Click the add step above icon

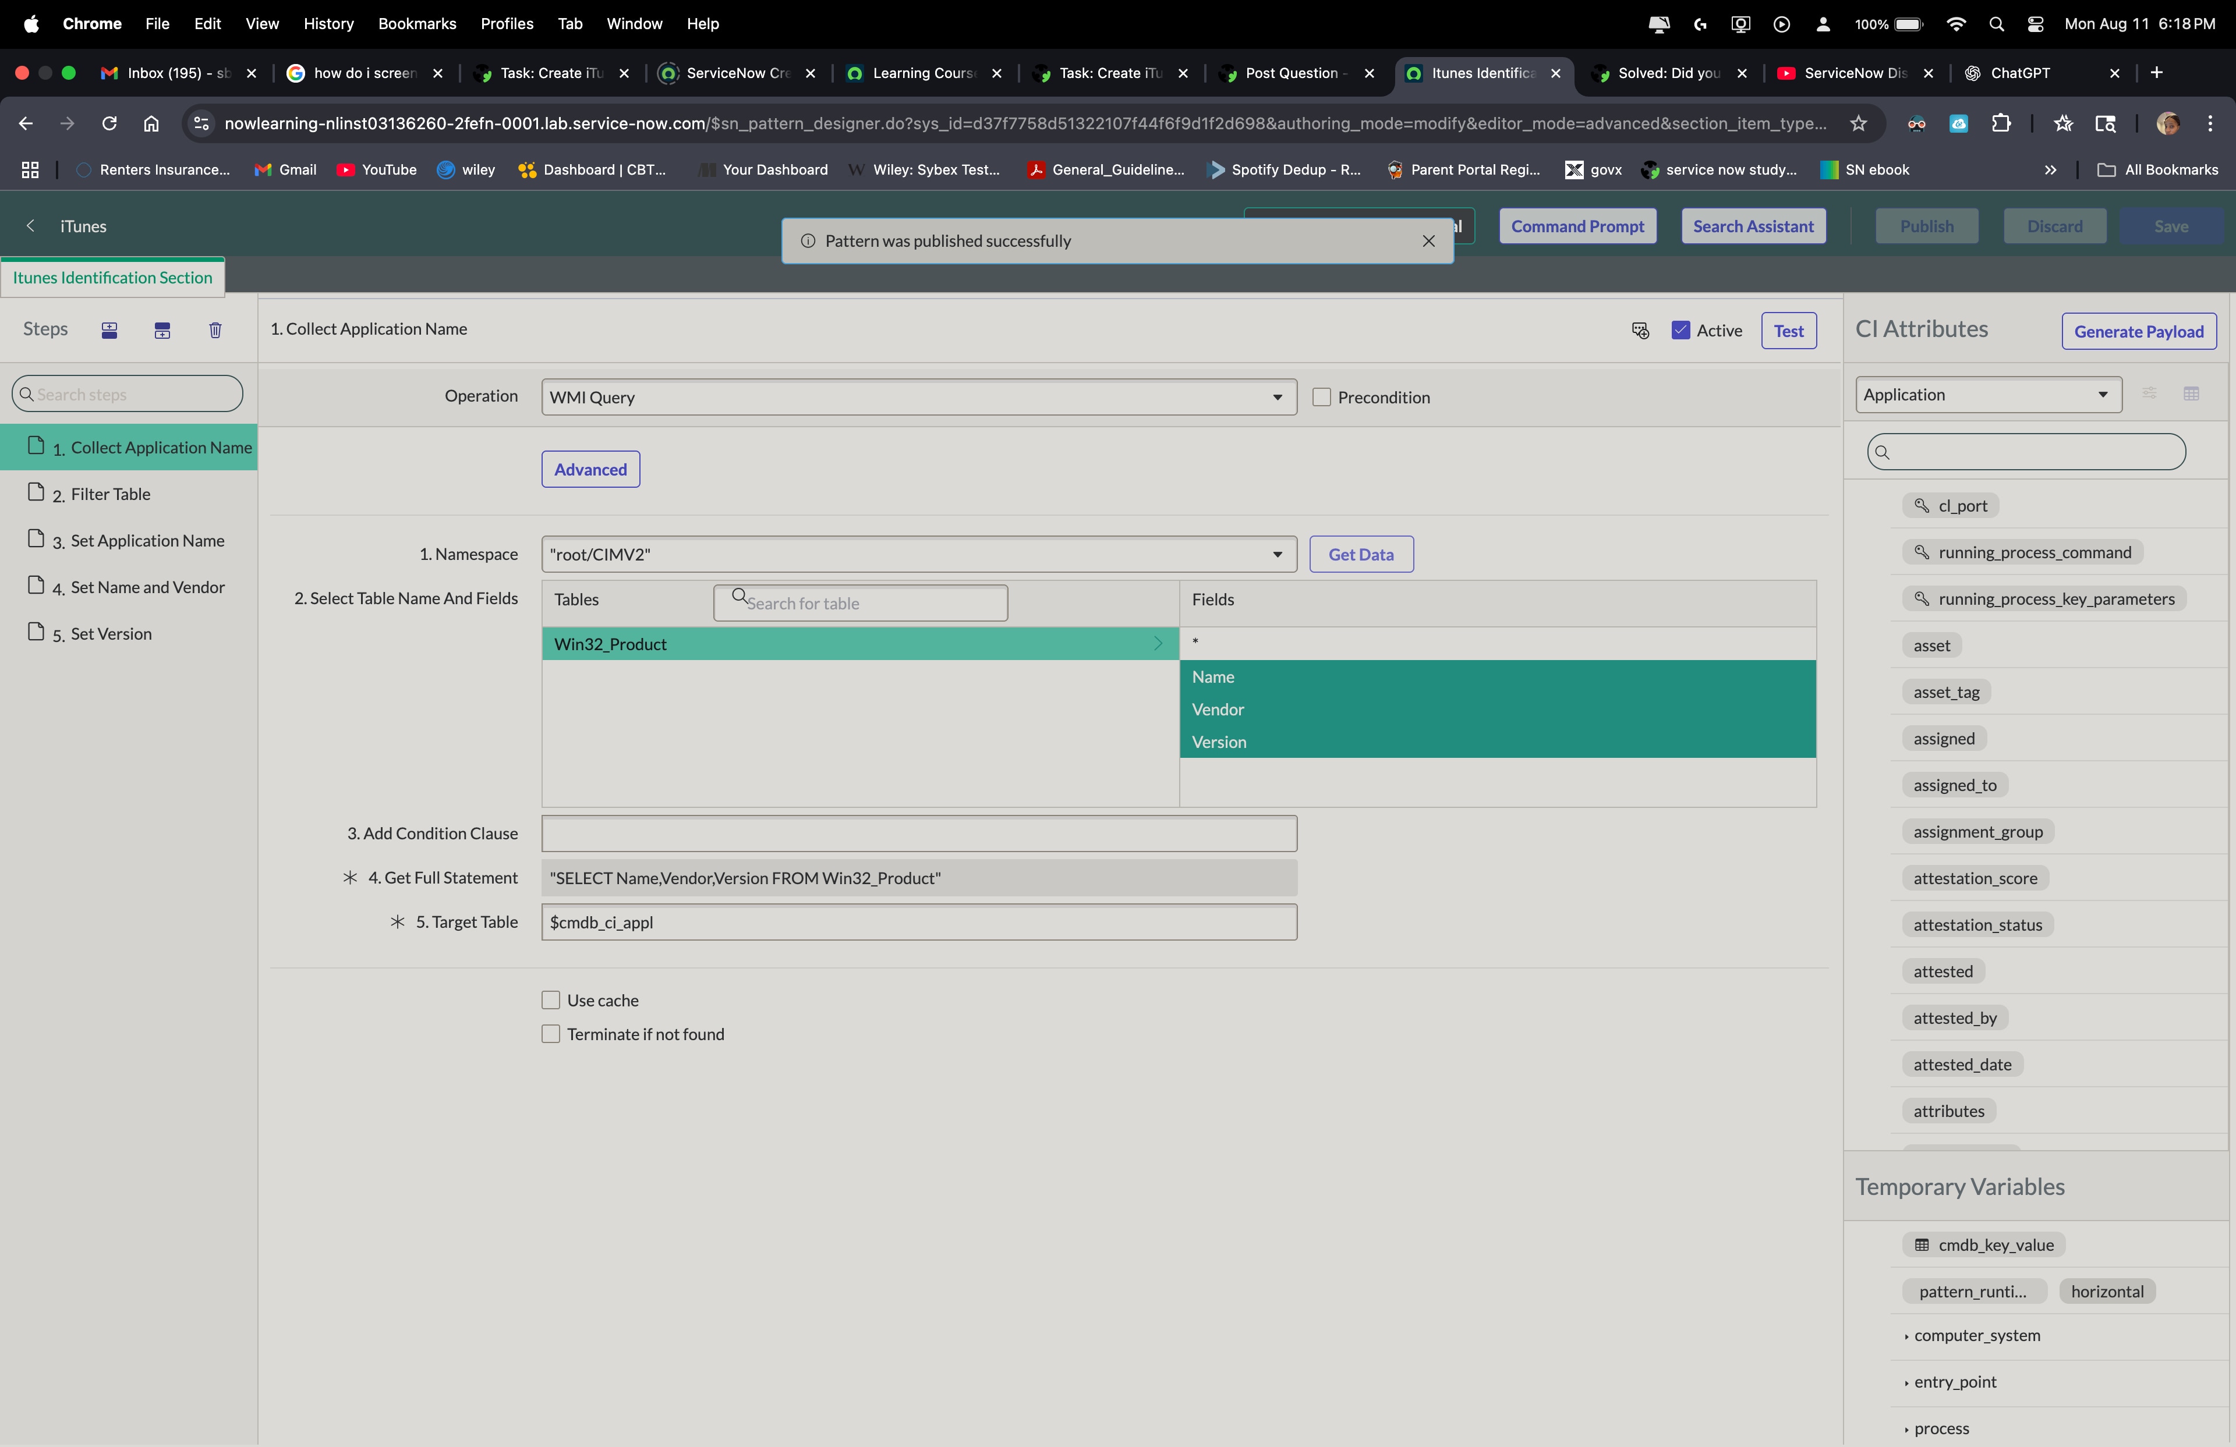(110, 329)
